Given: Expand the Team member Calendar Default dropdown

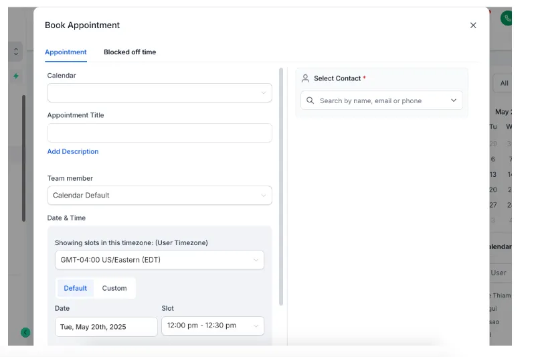Looking at the screenshot, I should pos(160,195).
